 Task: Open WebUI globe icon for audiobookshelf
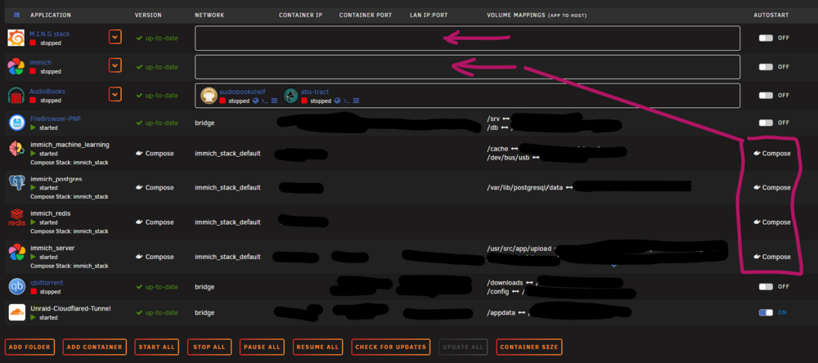(255, 101)
